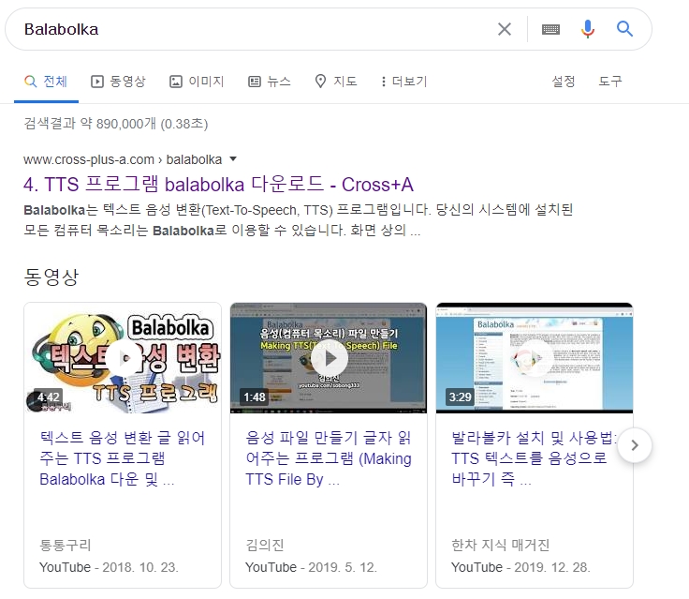Open video titled 텍스트 음성 변환 글 읽어주는 TTS

click(x=122, y=458)
